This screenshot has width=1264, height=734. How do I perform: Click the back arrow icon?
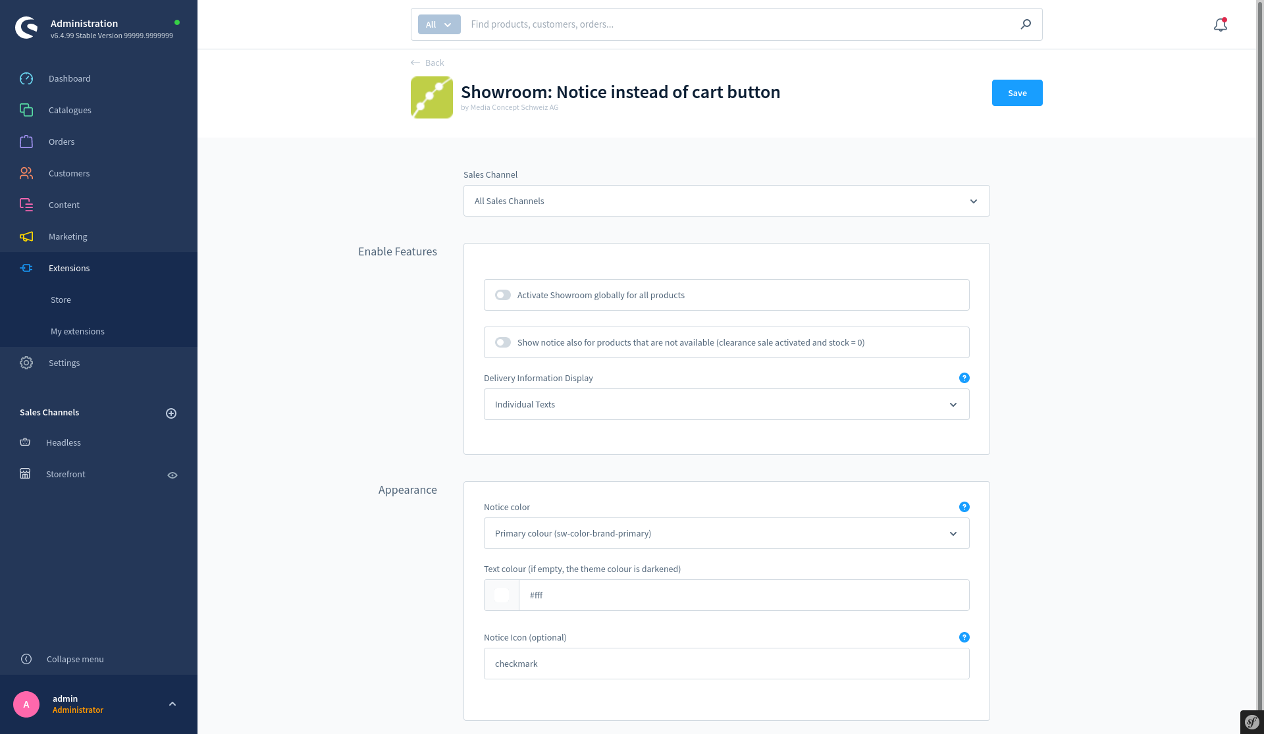point(415,63)
